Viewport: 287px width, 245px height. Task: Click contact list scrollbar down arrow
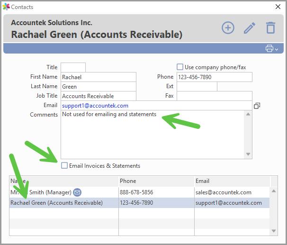pyautogui.click(x=274, y=231)
